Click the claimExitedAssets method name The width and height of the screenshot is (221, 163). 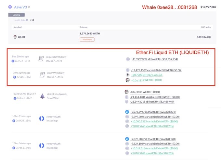tap(57, 94)
